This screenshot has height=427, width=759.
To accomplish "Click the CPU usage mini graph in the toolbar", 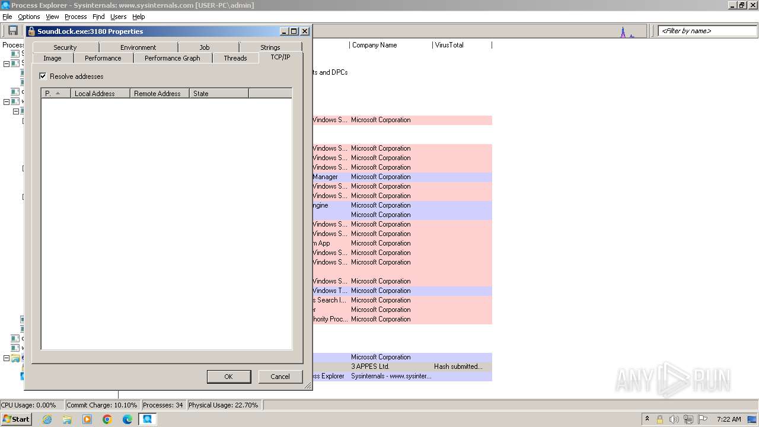I will click(627, 32).
